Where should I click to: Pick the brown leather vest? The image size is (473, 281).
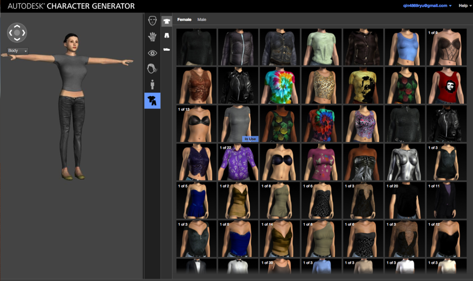pyautogui.click(x=196, y=85)
